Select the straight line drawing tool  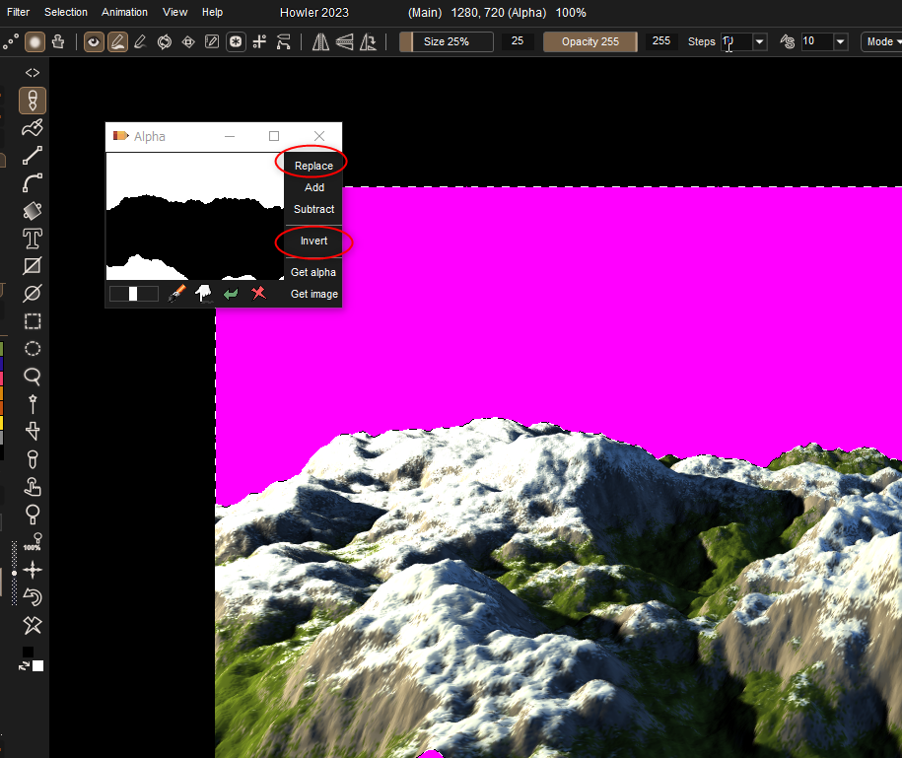click(x=33, y=156)
